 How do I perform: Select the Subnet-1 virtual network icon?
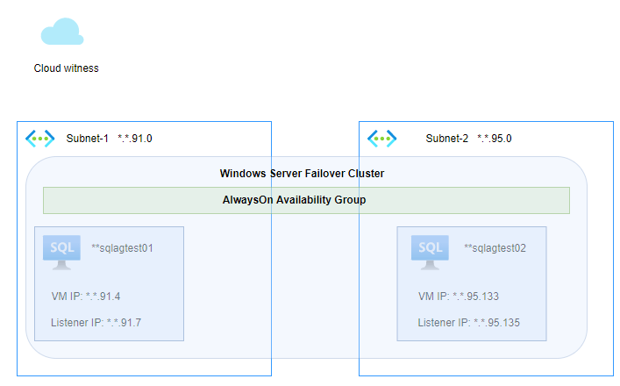point(39,138)
